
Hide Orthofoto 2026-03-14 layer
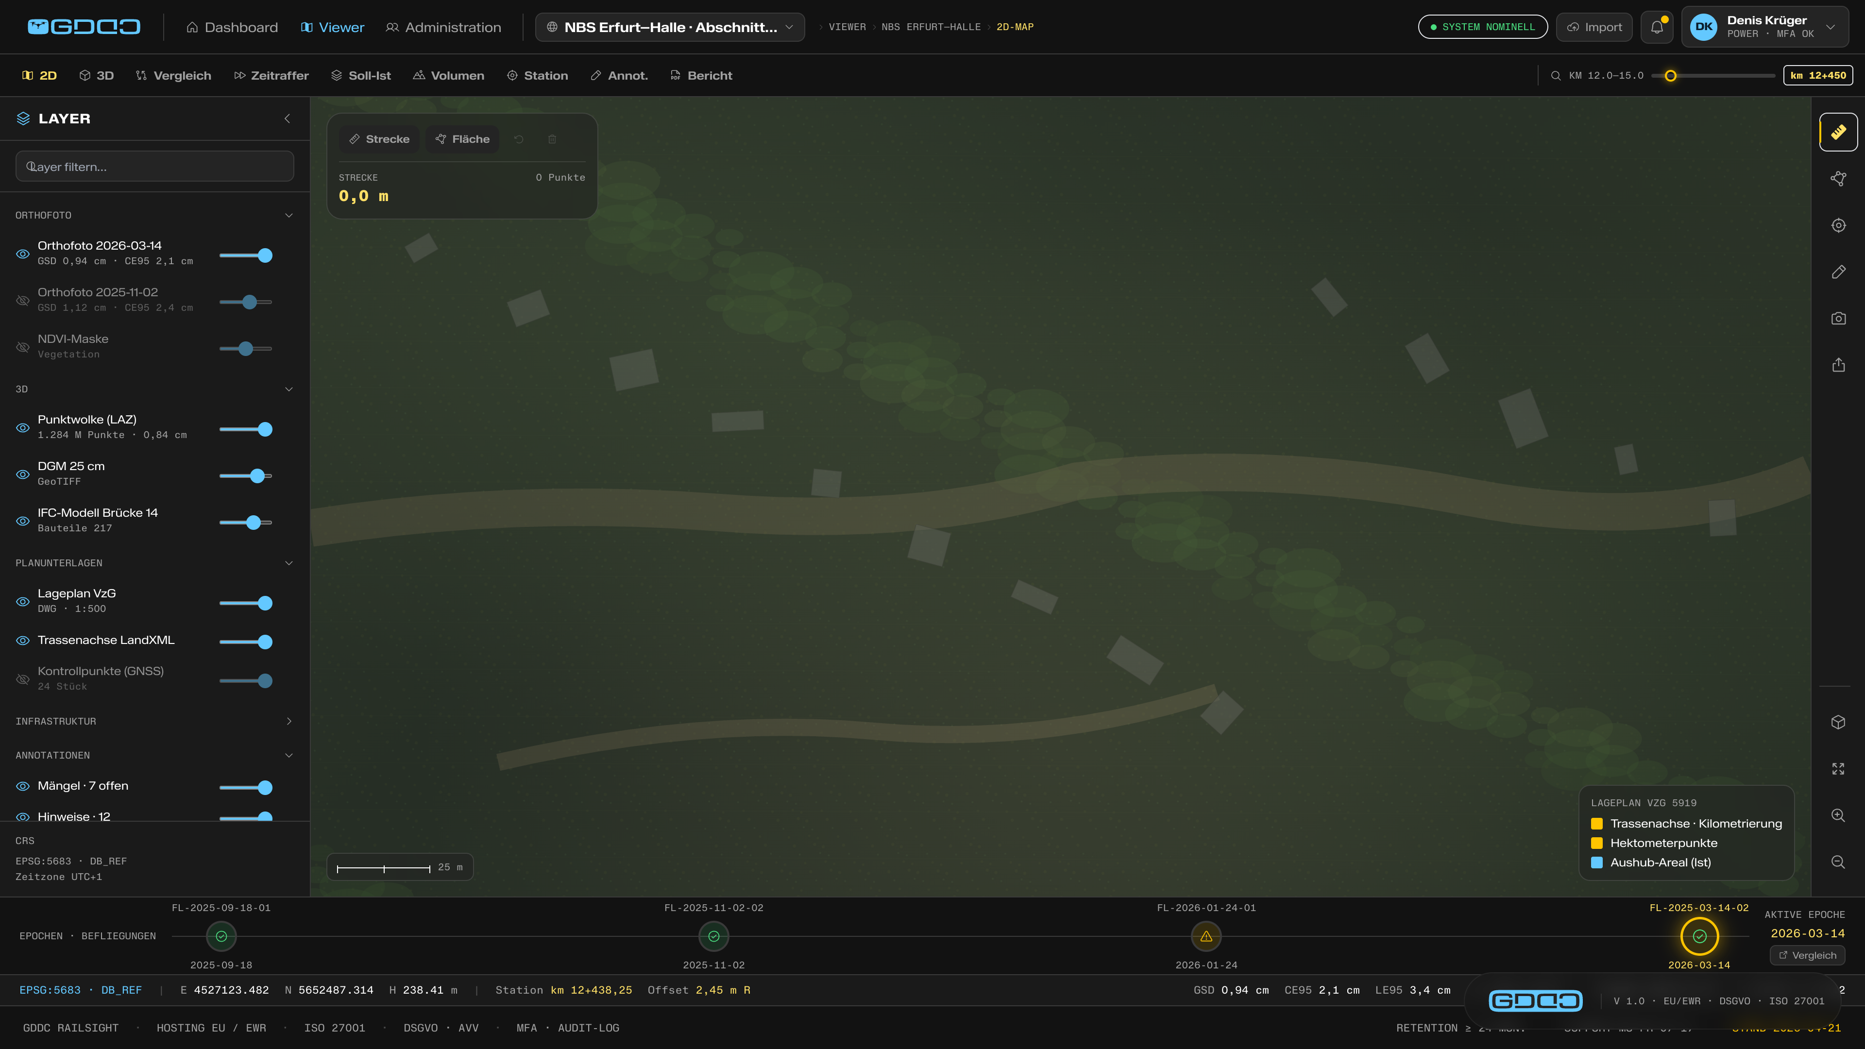click(23, 254)
